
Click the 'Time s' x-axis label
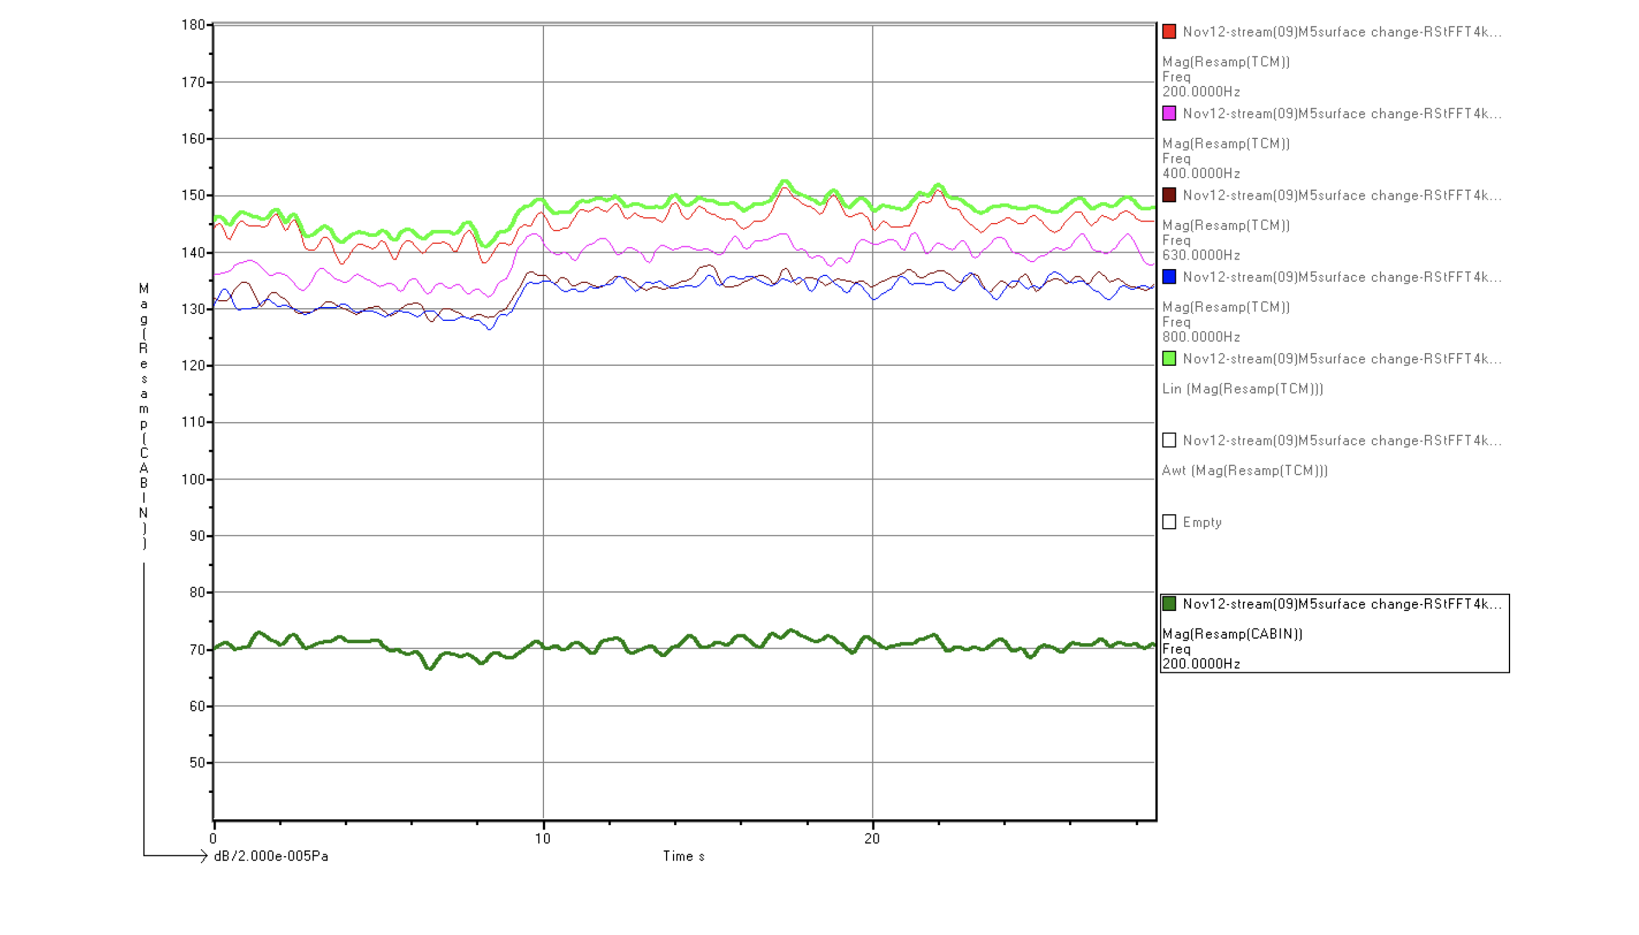click(684, 856)
